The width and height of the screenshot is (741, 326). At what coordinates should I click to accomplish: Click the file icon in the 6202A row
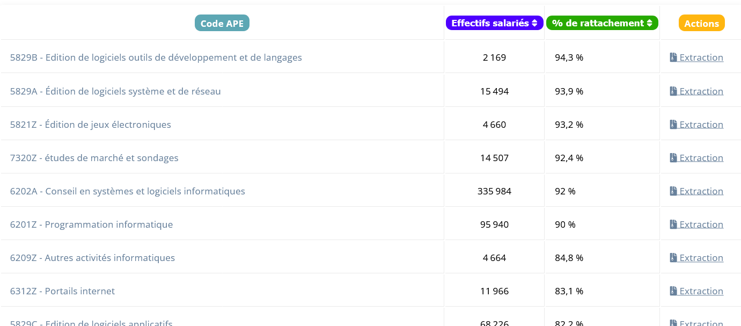point(673,191)
